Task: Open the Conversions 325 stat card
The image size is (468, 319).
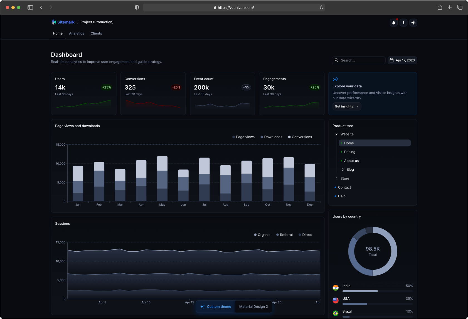Action: [x=153, y=94]
